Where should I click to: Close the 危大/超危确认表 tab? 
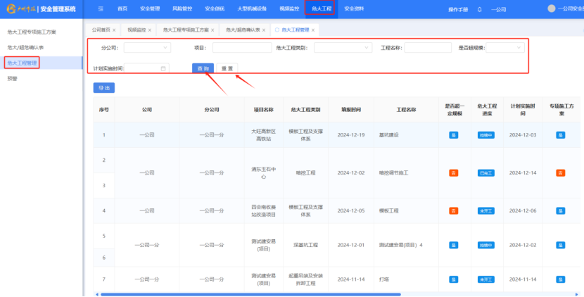tap(264, 30)
